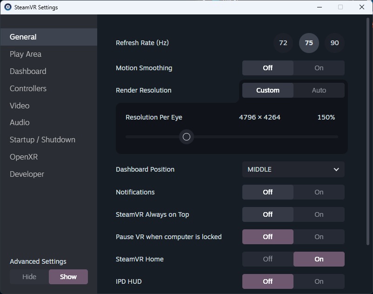Set Render Resolution to Custom
Viewport: 373px width, 294px height.
(x=268, y=90)
